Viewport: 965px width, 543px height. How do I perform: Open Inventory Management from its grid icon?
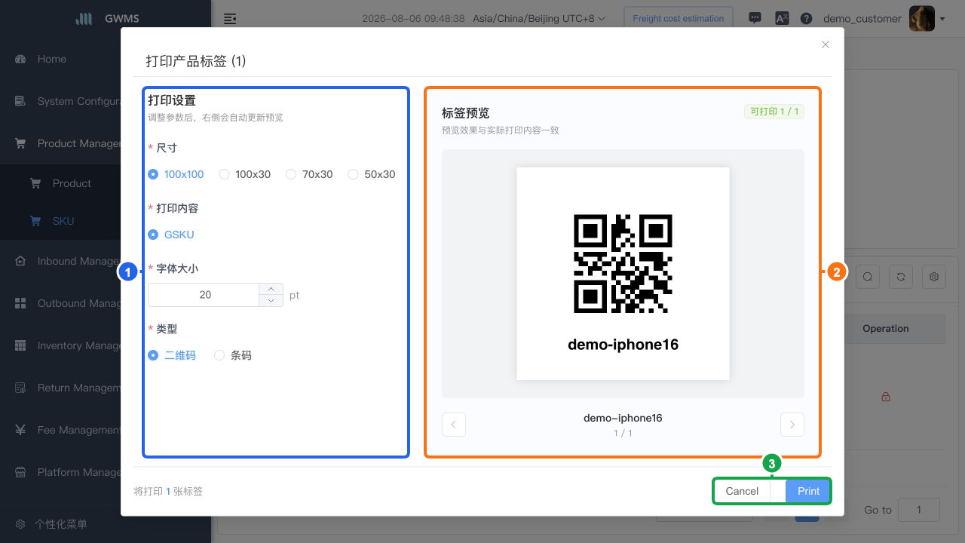20,345
